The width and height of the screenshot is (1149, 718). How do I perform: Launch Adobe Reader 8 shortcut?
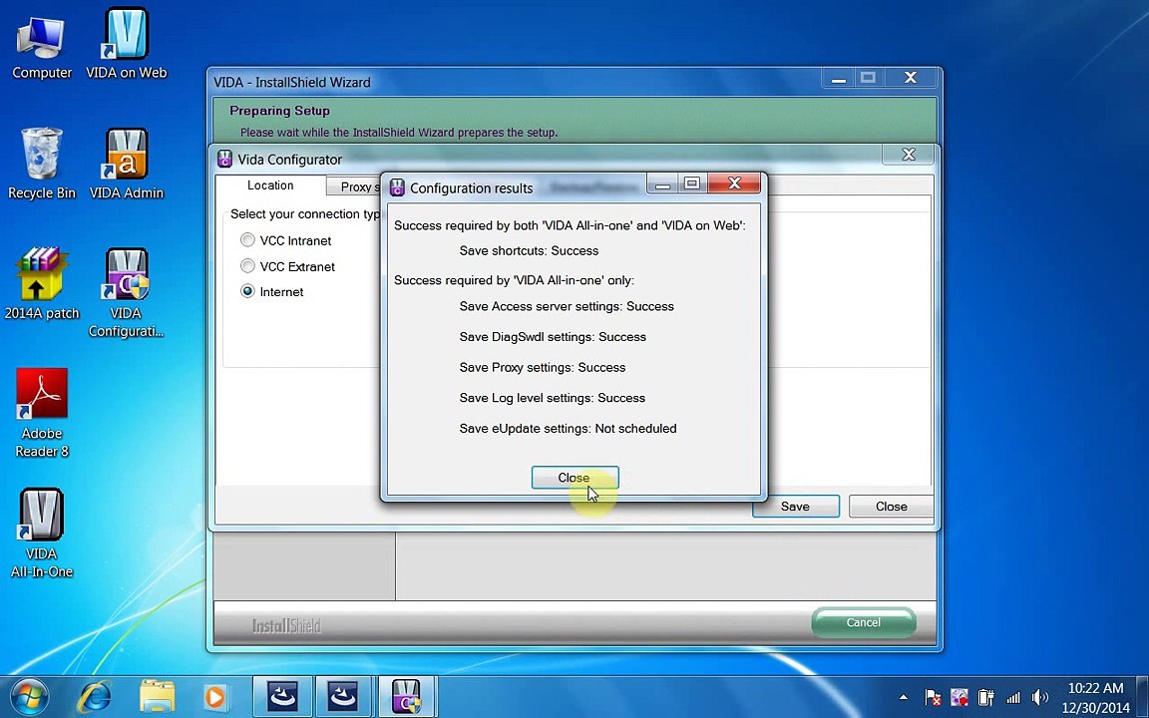click(42, 413)
